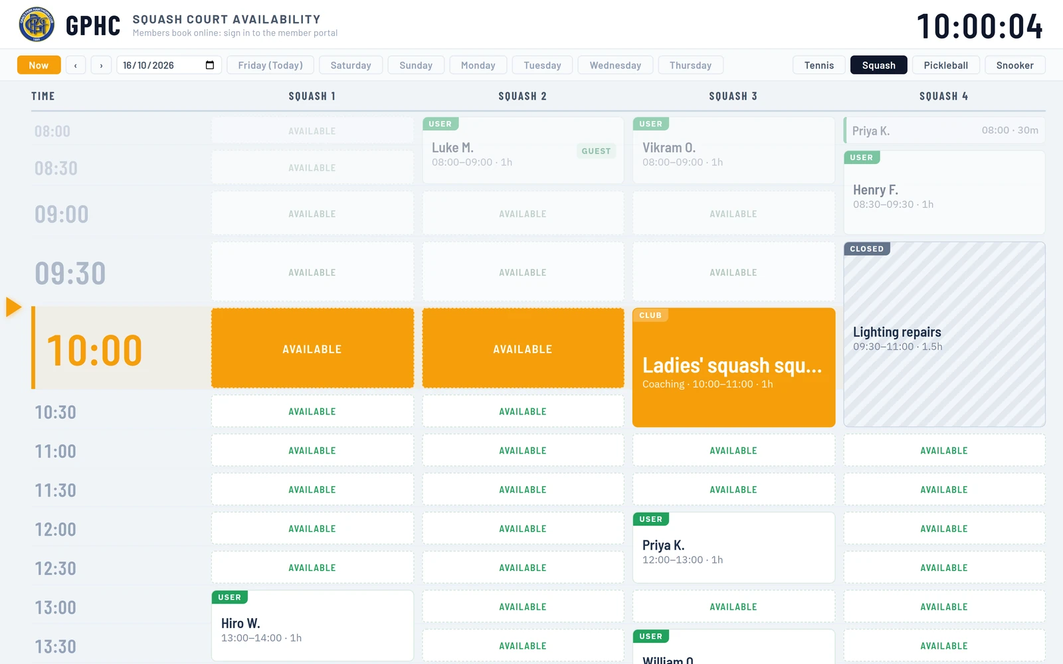Click the member portal sign-in subtitle text
The width and height of the screenshot is (1063, 664).
pyautogui.click(x=235, y=33)
